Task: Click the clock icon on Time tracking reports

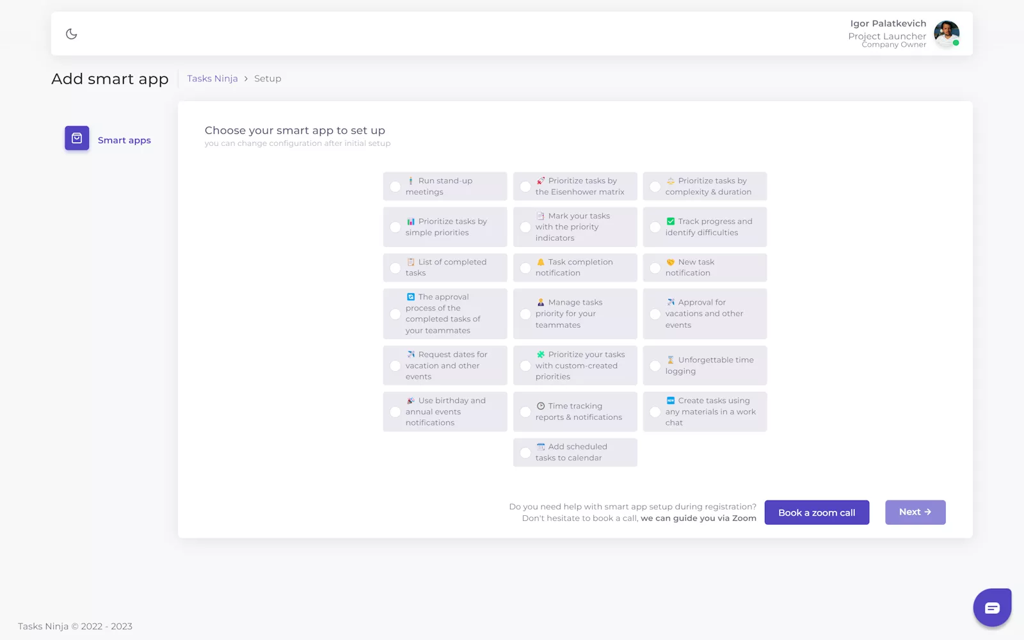Action: (541, 406)
